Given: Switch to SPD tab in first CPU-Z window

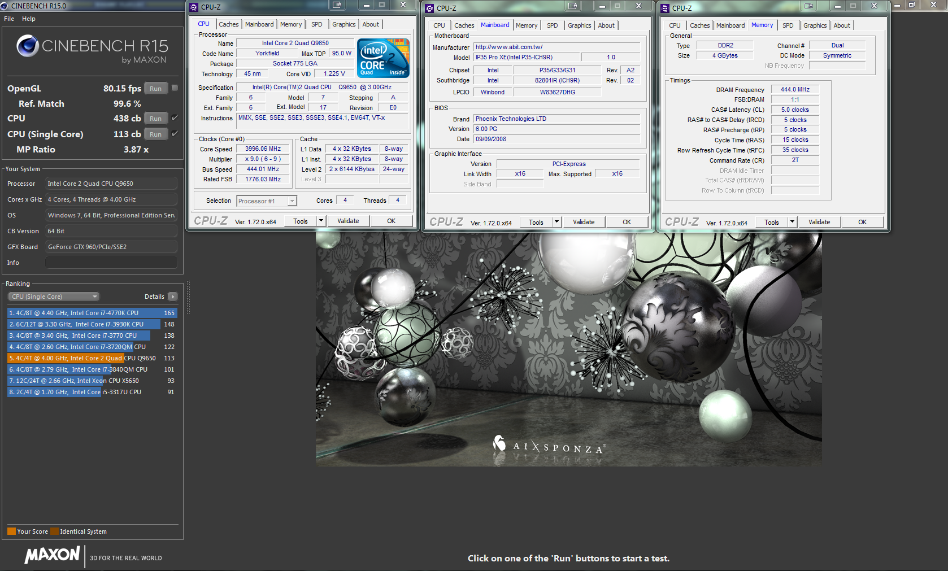Looking at the screenshot, I should pyautogui.click(x=317, y=24).
